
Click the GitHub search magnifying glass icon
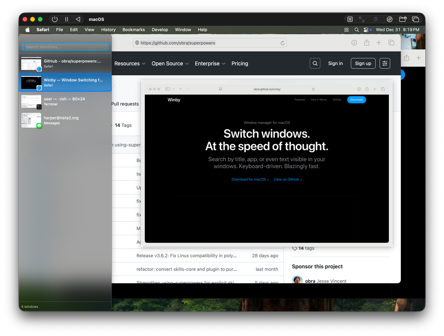[x=315, y=63]
